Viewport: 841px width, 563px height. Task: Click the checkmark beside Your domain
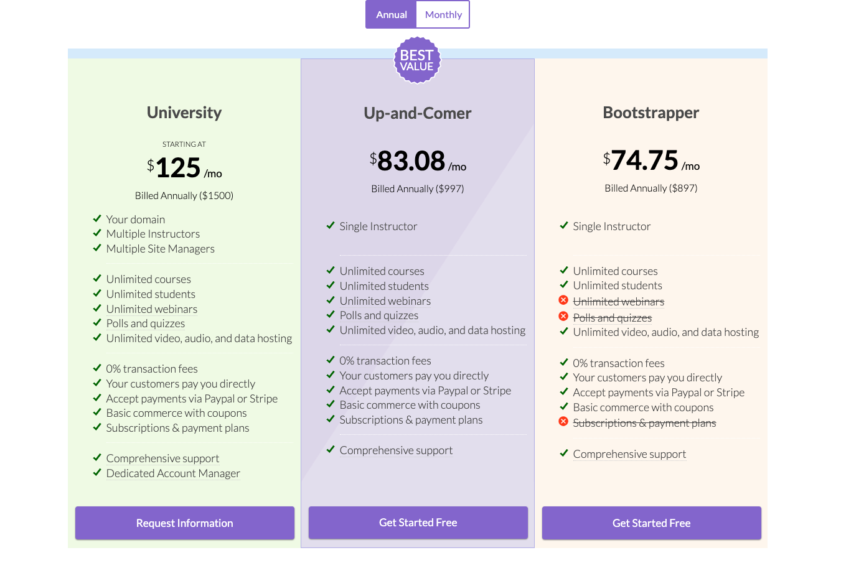(x=97, y=218)
